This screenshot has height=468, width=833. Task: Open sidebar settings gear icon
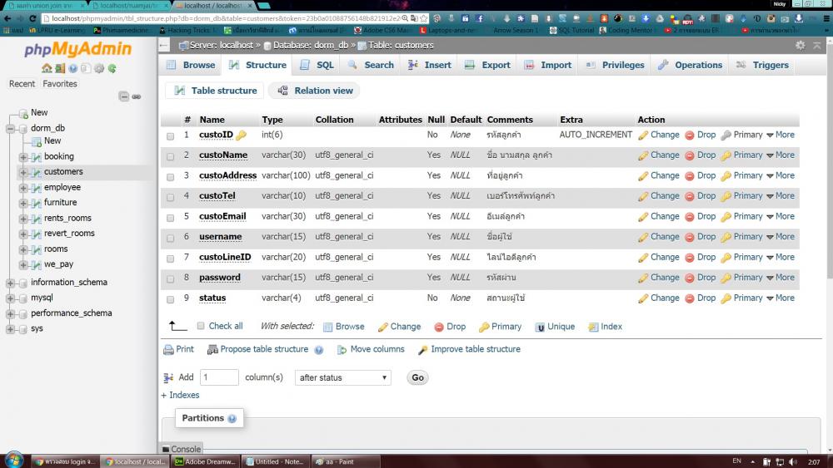pos(99,68)
